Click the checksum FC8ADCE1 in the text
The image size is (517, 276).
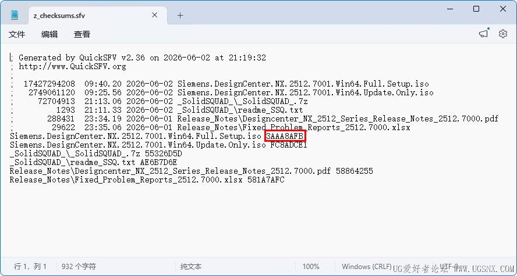(289, 145)
